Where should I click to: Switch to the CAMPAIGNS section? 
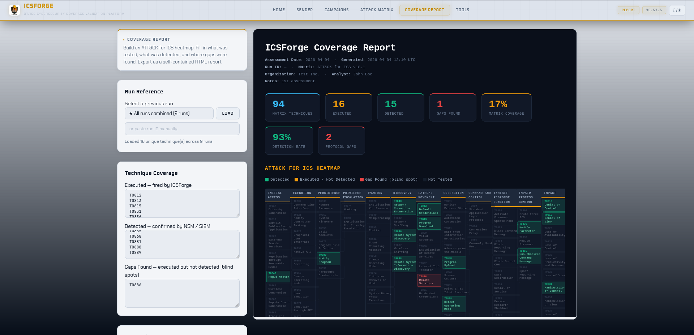[336, 10]
